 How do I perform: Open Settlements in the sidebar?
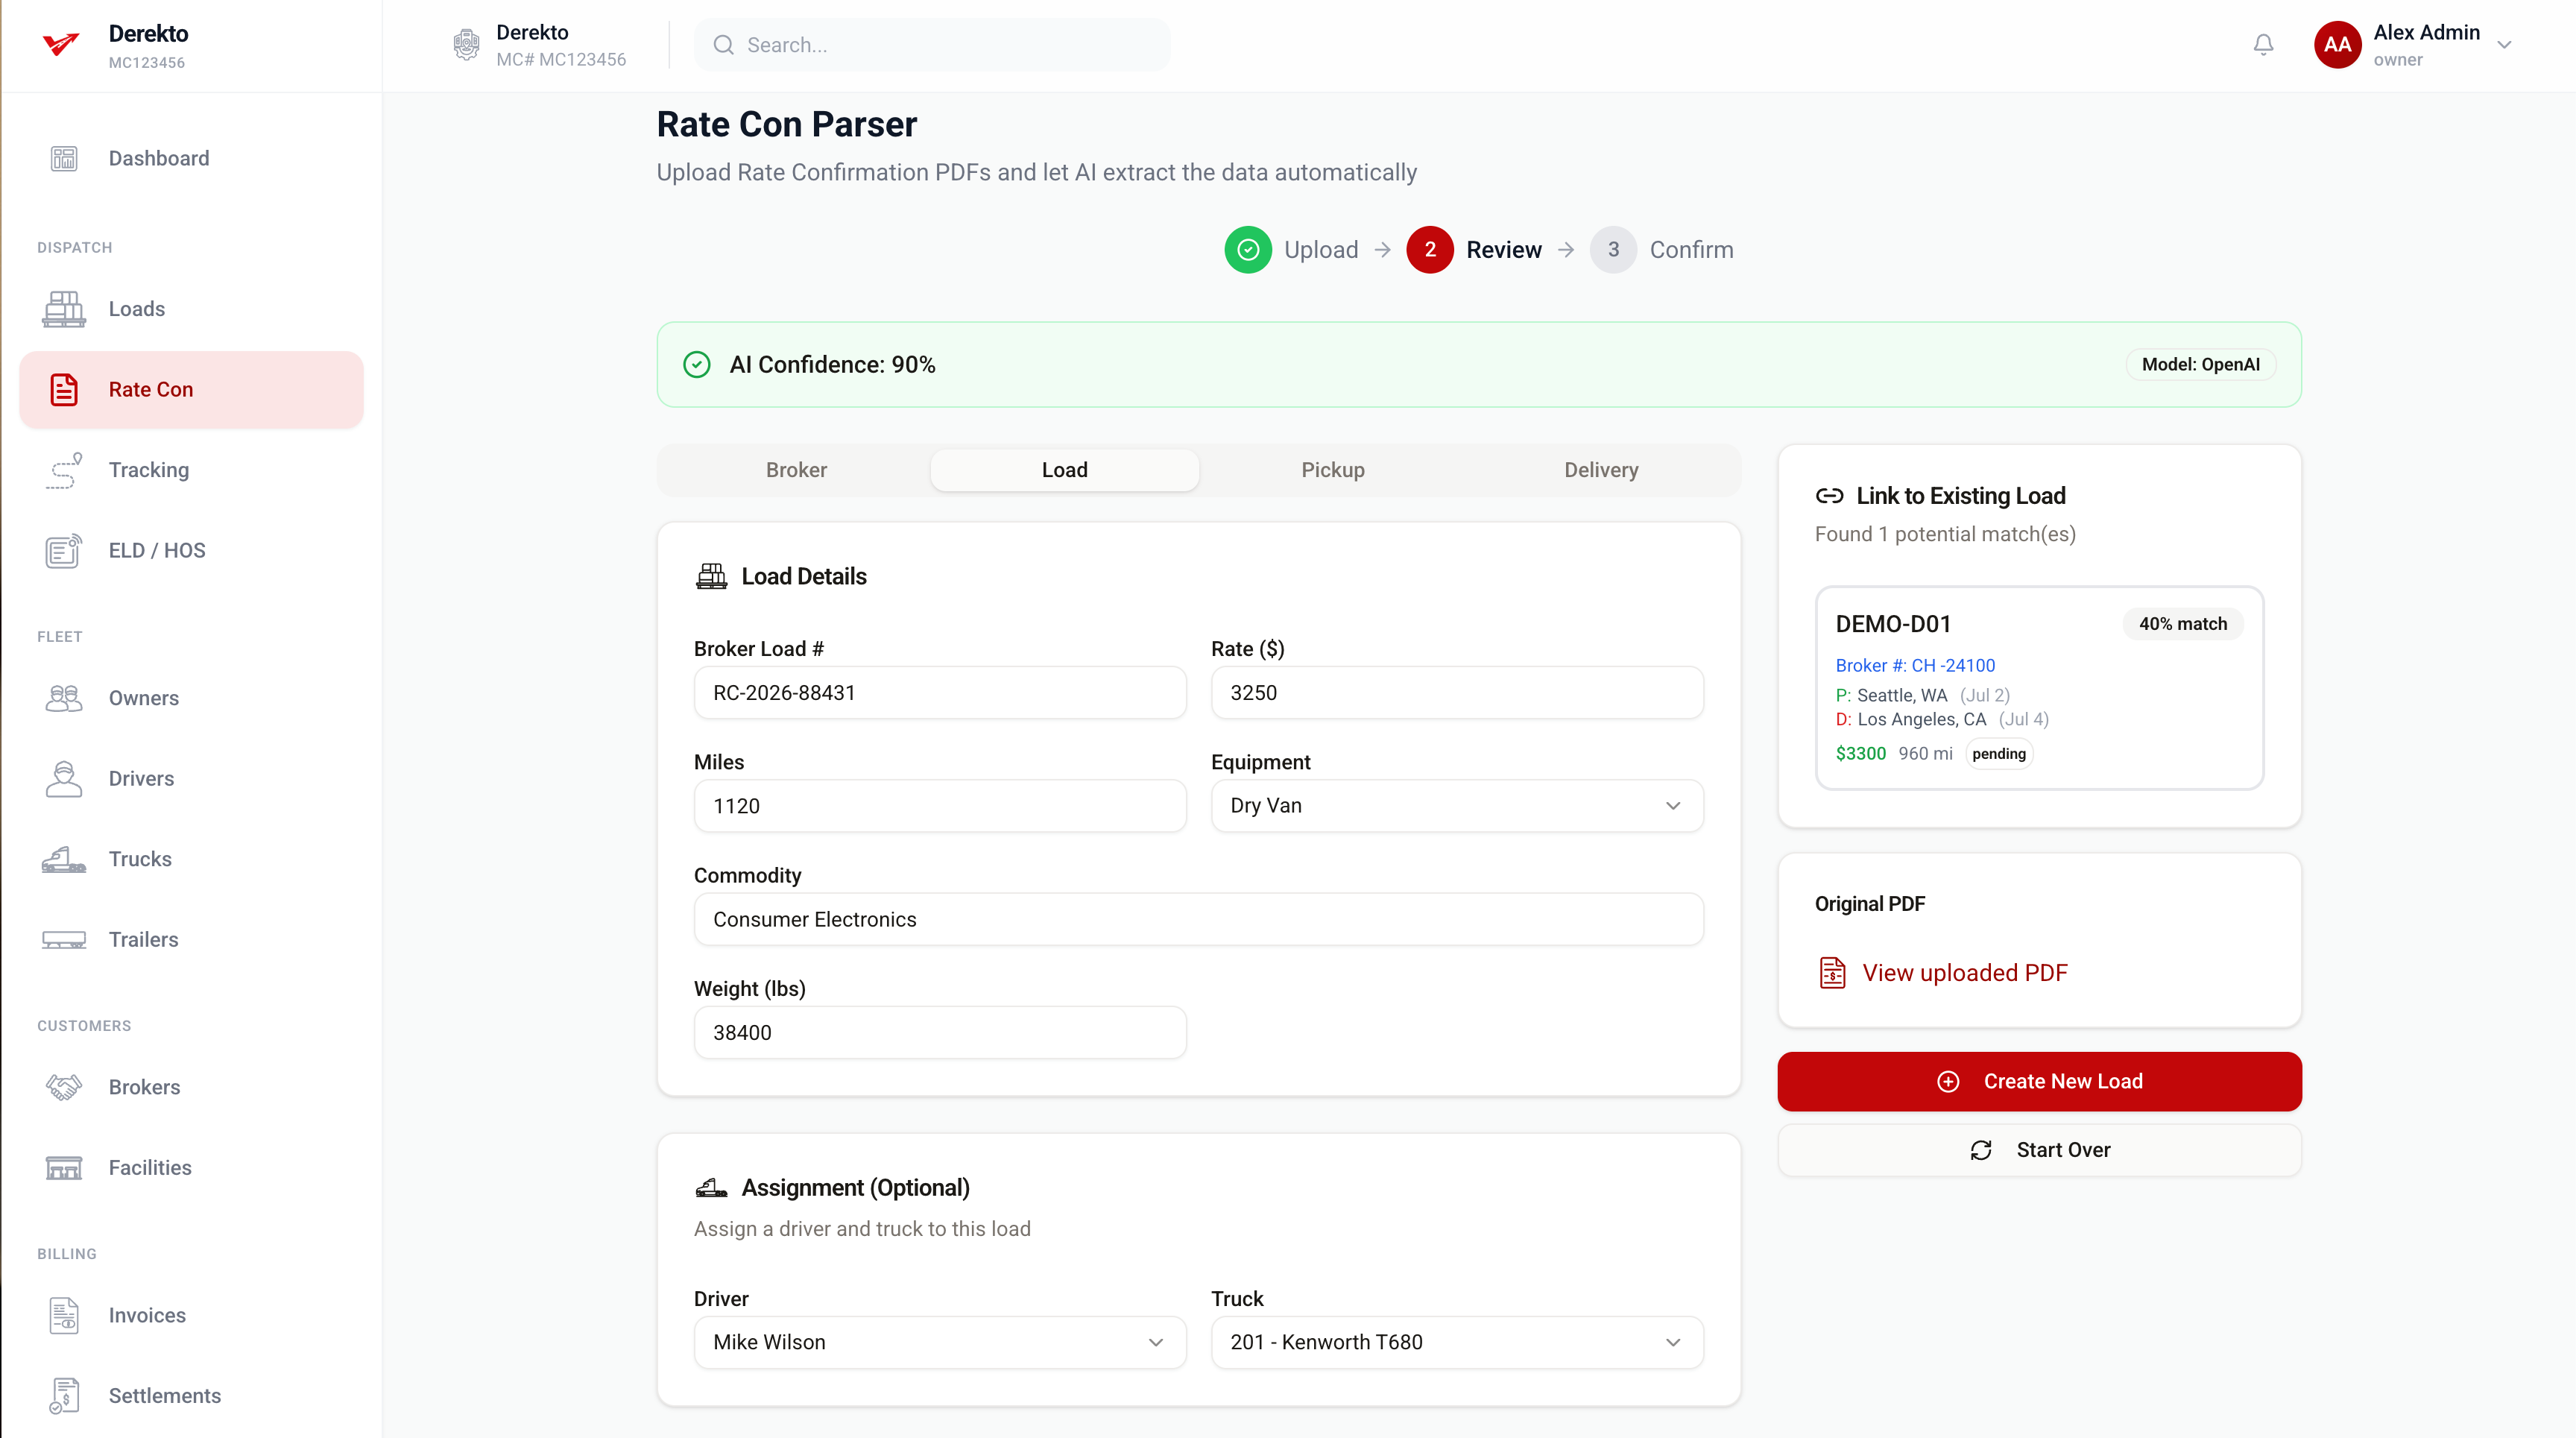pos(191,1396)
